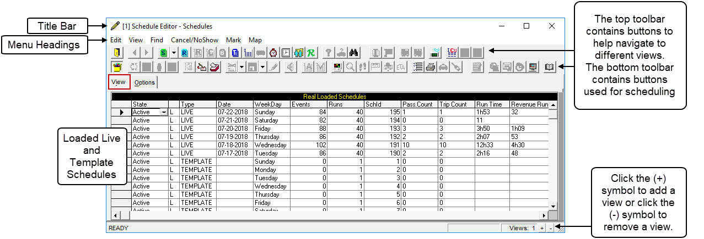
Task: Click vertical scrollbar down arrow
Action: tap(553, 205)
